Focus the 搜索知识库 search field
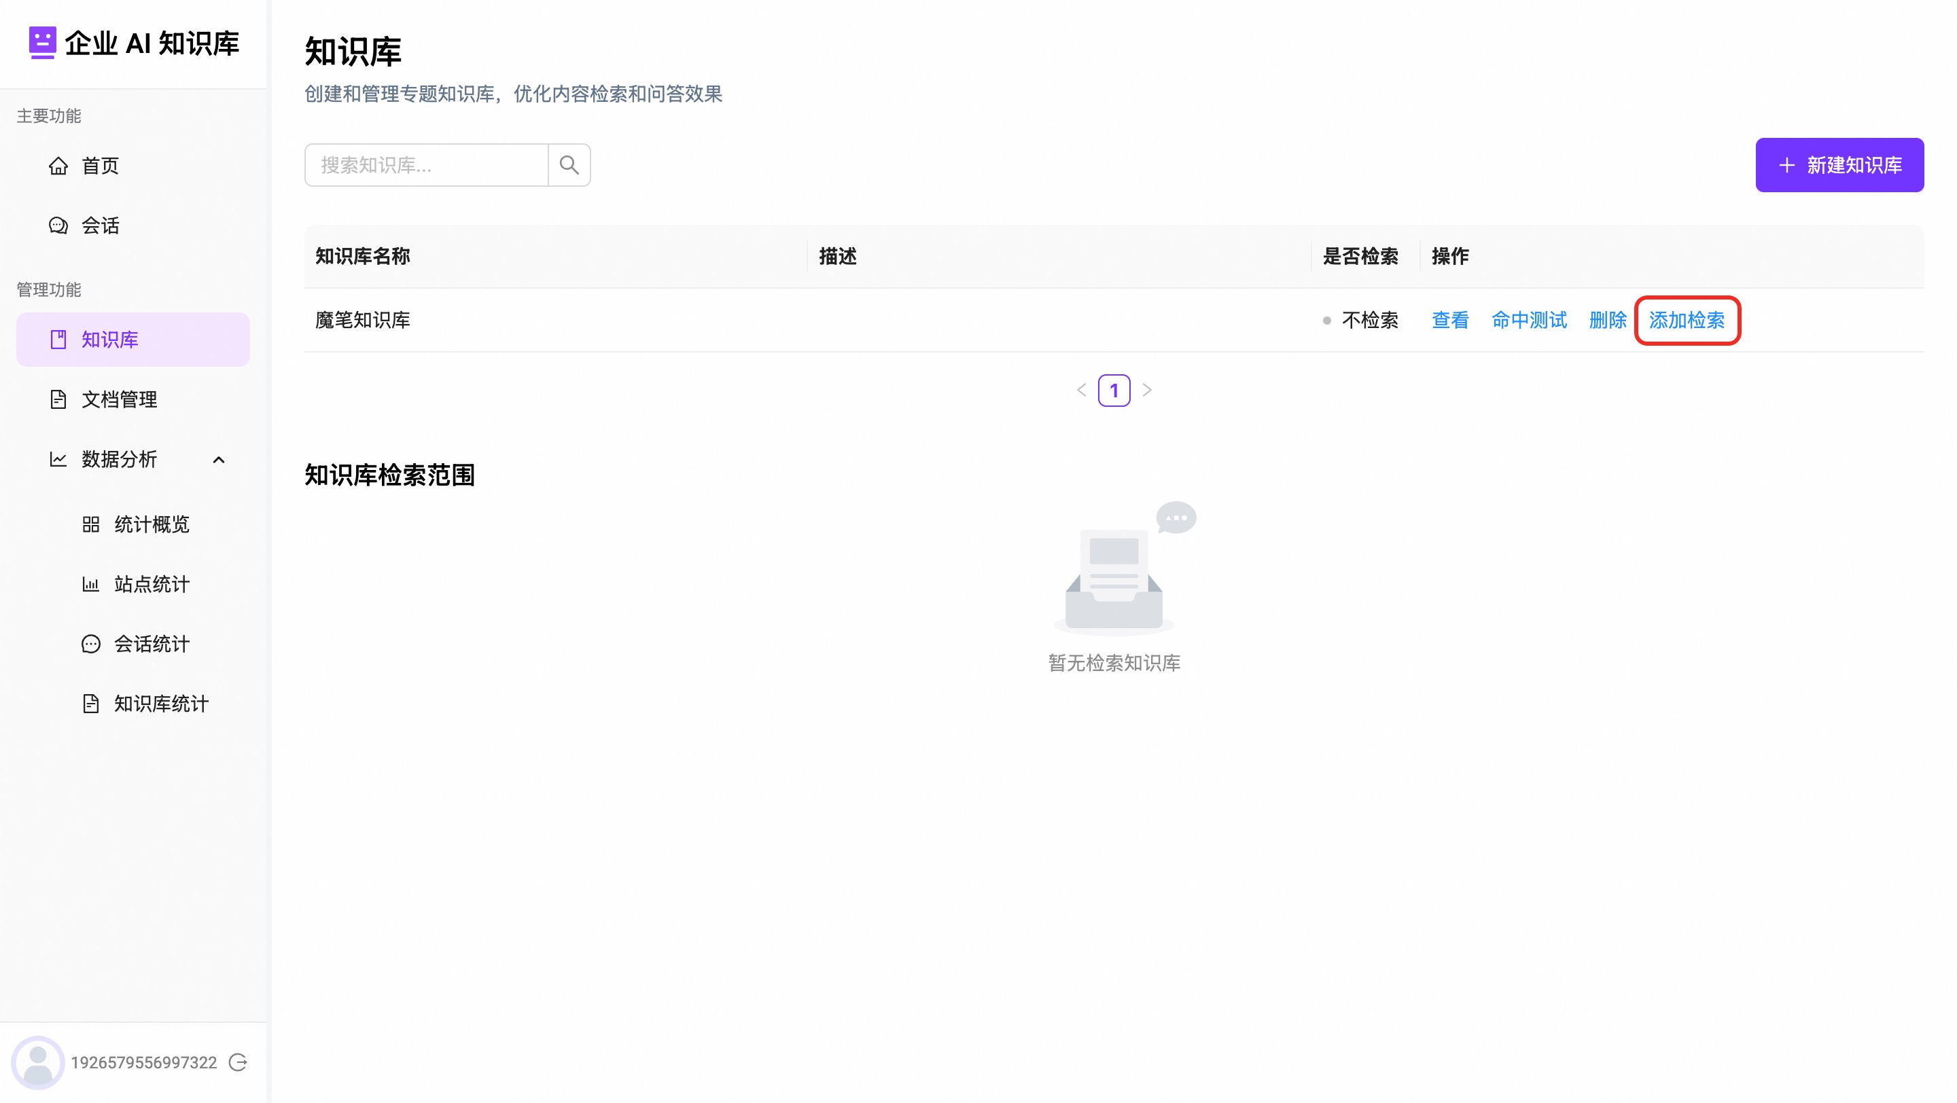The width and height of the screenshot is (1957, 1103). (x=425, y=165)
